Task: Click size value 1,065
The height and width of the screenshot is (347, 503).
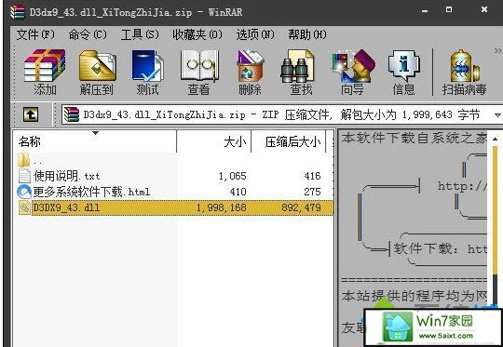Action: click(233, 176)
